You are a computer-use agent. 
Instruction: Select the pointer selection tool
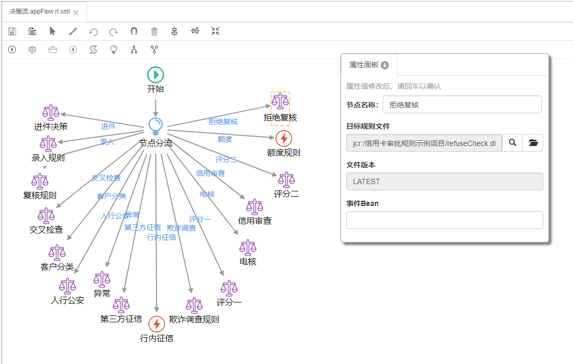click(53, 31)
